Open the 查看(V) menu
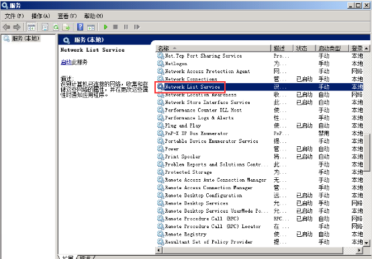The image size is (372, 259). point(67,16)
